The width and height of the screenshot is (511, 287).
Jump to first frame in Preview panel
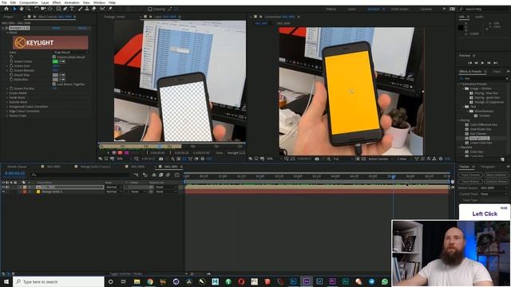470,62
